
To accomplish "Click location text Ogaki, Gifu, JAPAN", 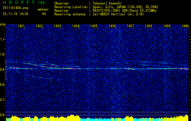I will point(109,7).
